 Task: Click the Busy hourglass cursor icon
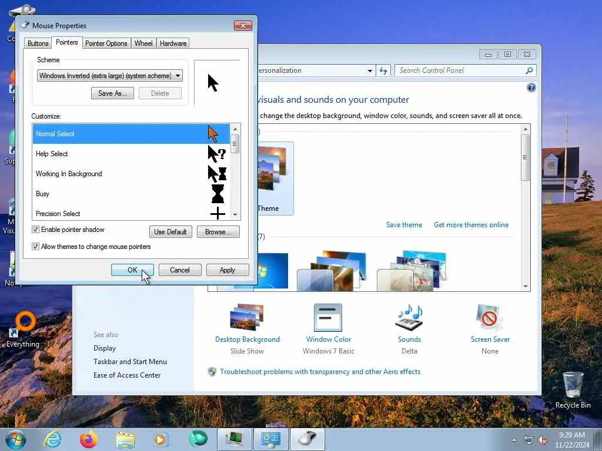tap(218, 194)
